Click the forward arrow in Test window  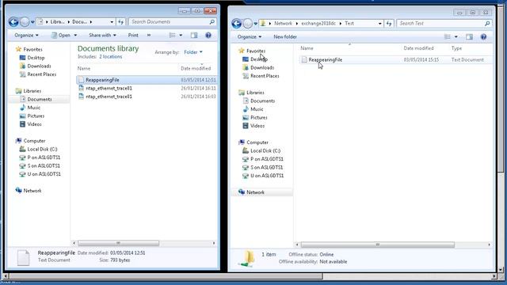point(248,24)
